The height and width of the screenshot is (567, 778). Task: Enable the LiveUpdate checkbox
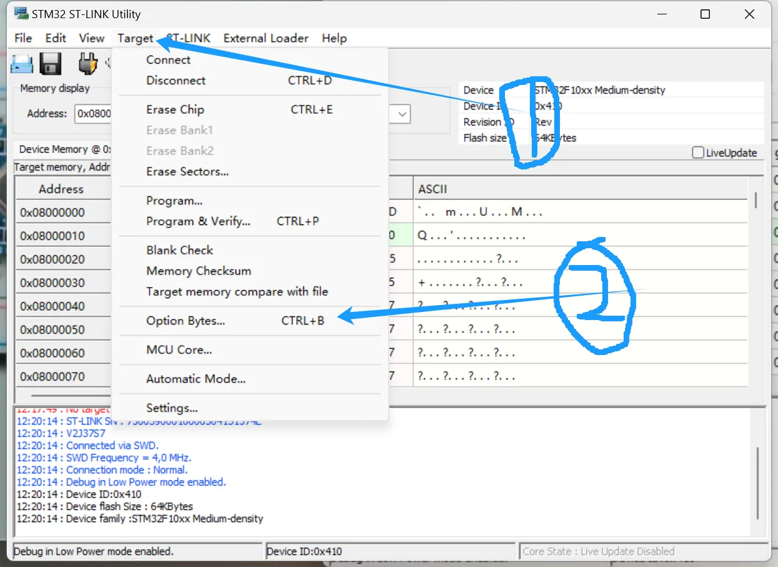pyautogui.click(x=698, y=153)
